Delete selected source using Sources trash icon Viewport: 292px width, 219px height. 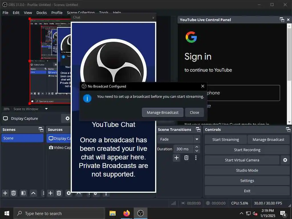click(x=59, y=193)
